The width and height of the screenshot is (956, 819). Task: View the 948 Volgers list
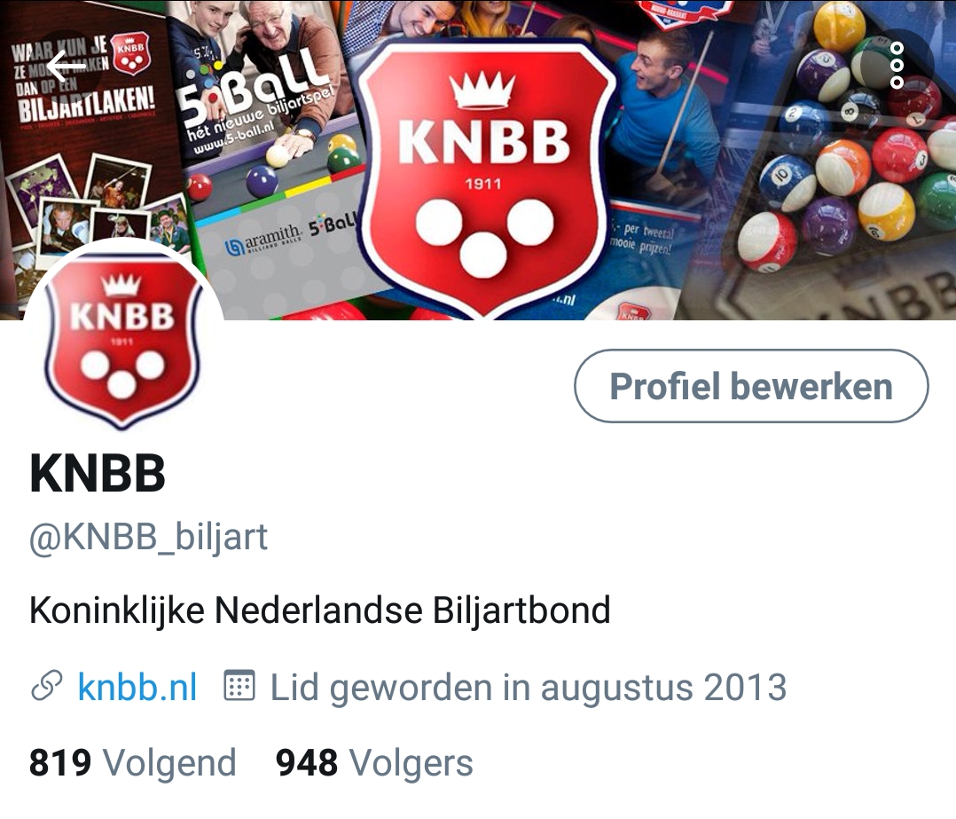pos(374,763)
